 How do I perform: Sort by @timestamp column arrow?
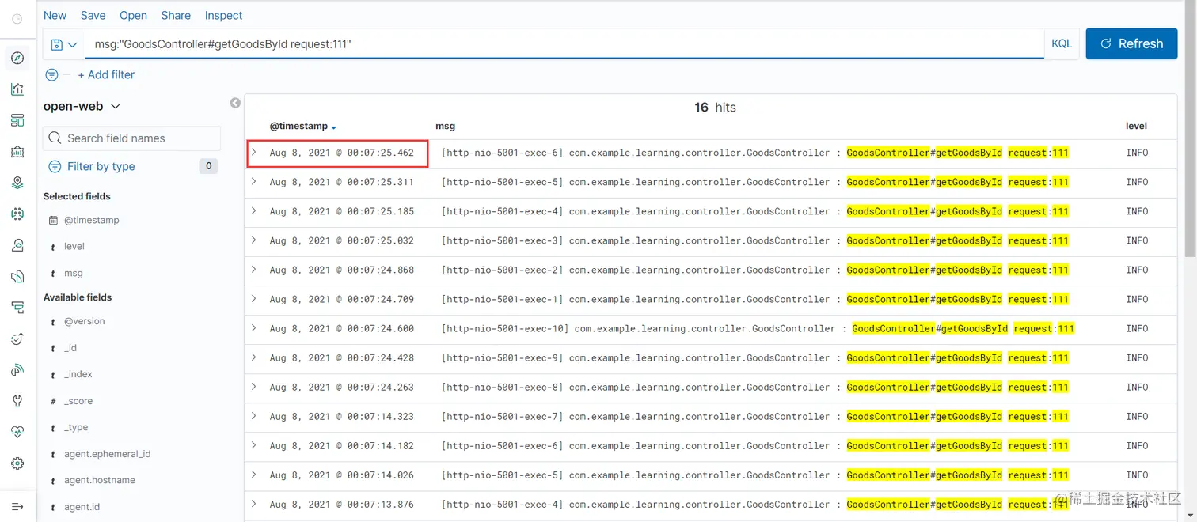coord(334,127)
